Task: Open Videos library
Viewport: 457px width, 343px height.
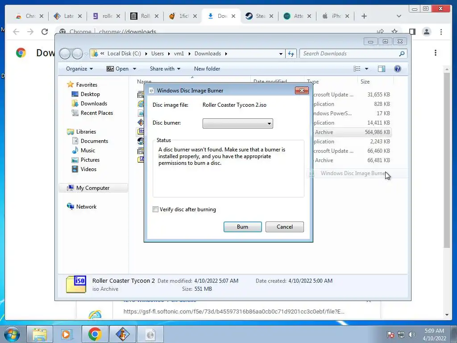Action: tap(88, 169)
